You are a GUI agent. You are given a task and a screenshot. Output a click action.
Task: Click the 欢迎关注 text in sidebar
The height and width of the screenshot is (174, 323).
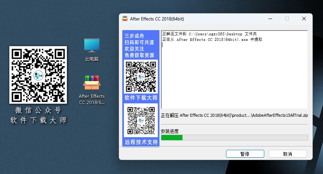[134, 49]
